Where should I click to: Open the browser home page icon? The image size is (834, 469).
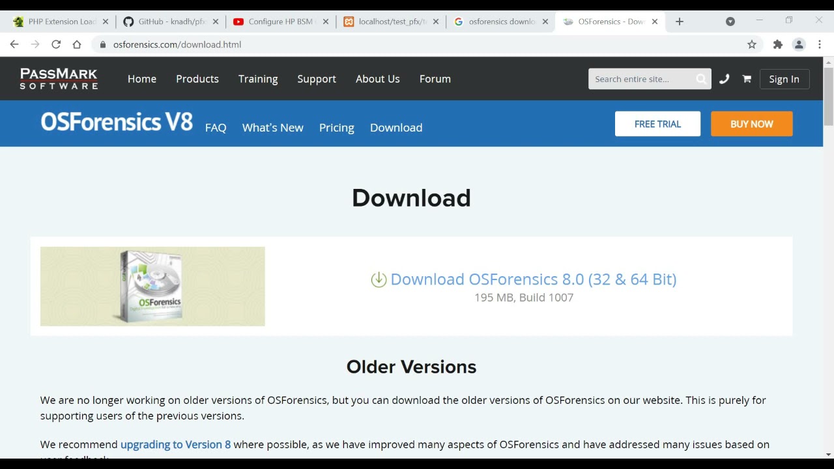(x=77, y=44)
